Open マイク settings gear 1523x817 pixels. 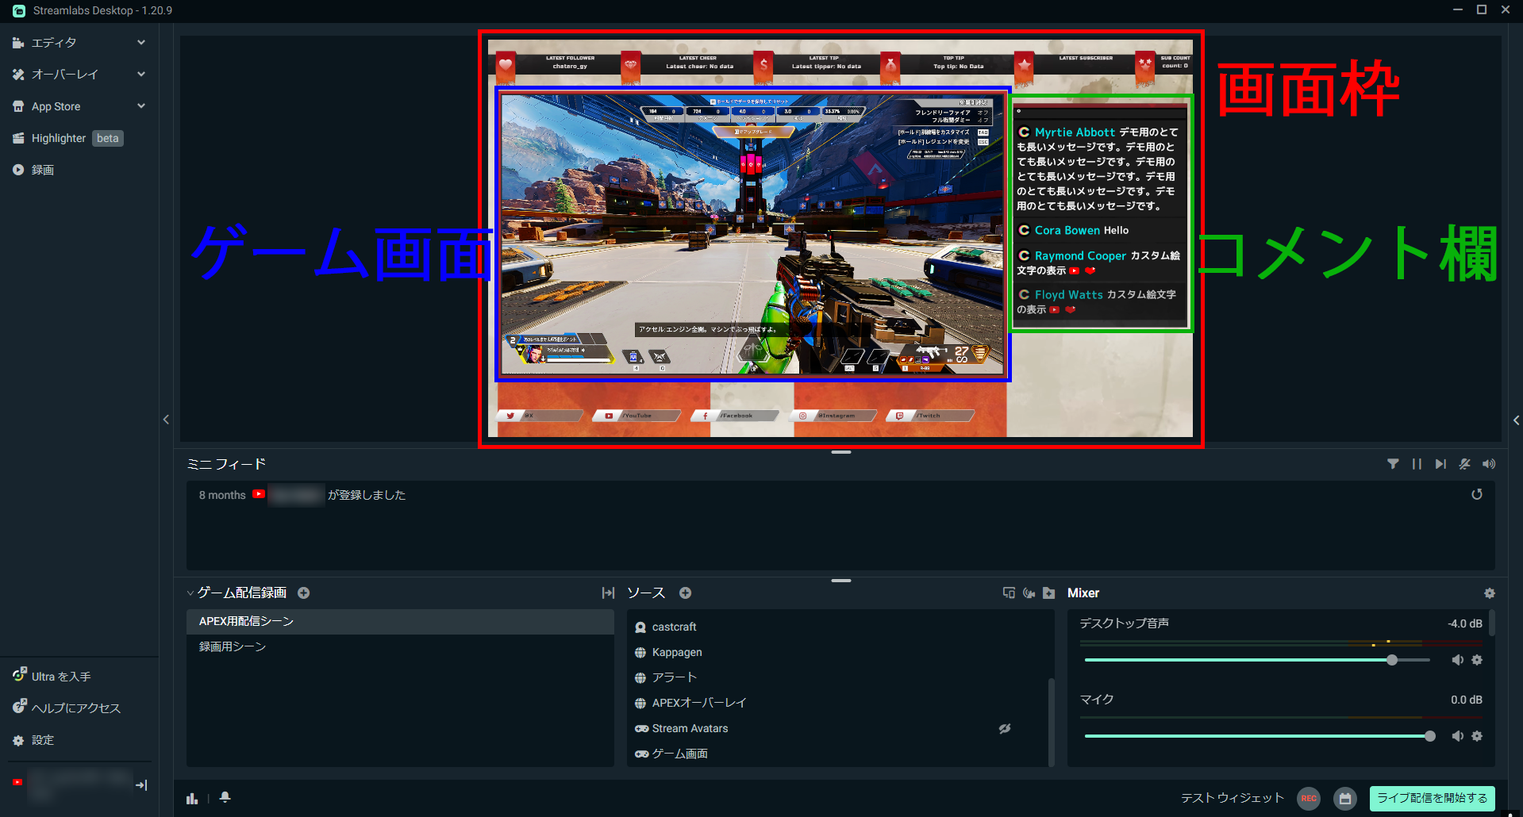[1477, 736]
